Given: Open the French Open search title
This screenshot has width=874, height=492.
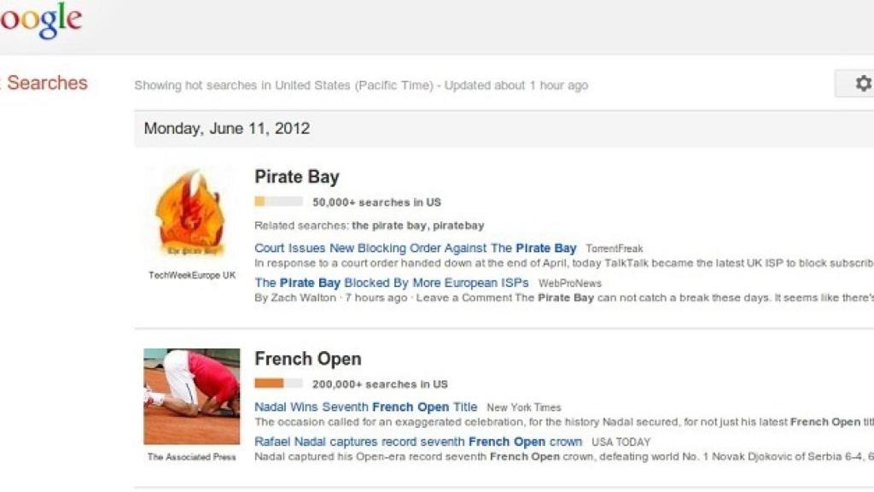Looking at the screenshot, I should tap(307, 359).
